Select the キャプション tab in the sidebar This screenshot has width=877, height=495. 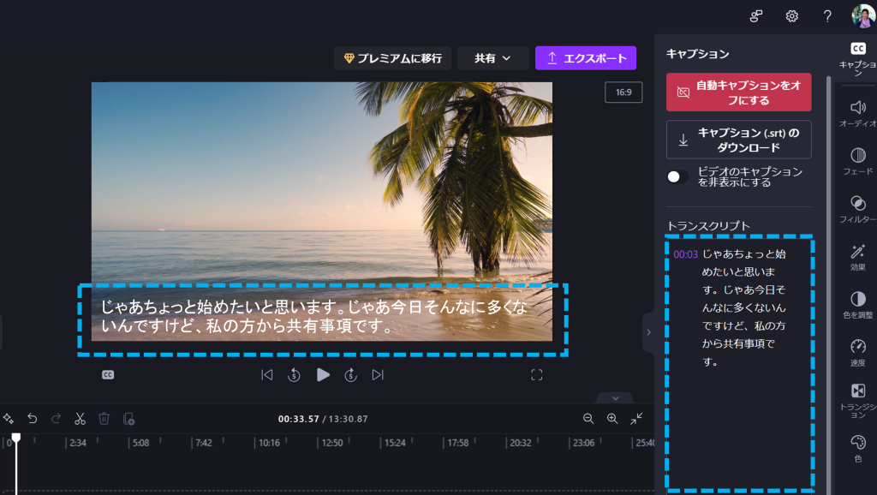[857, 55]
